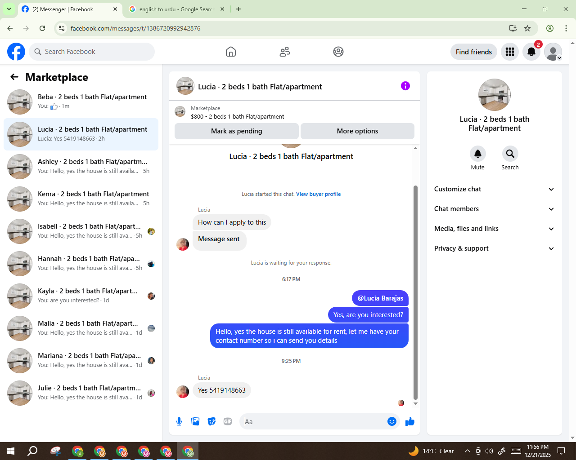The width and height of the screenshot is (576, 460).
Task: View site information in the address bar
Action: [x=62, y=28]
